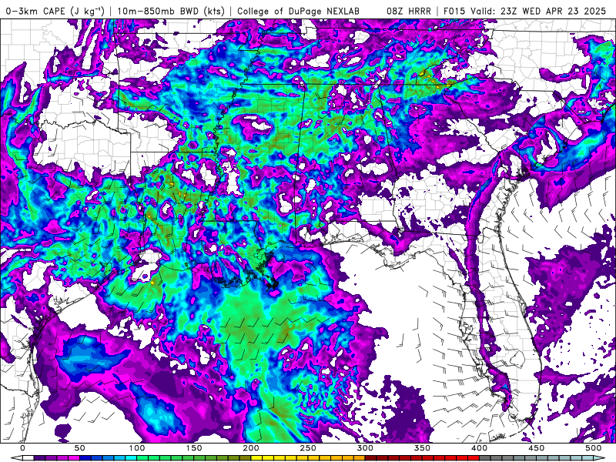The height and width of the screenshot is (462, 616).
Task: Click the colorbar label "0"
Action: tap(22, 448)
